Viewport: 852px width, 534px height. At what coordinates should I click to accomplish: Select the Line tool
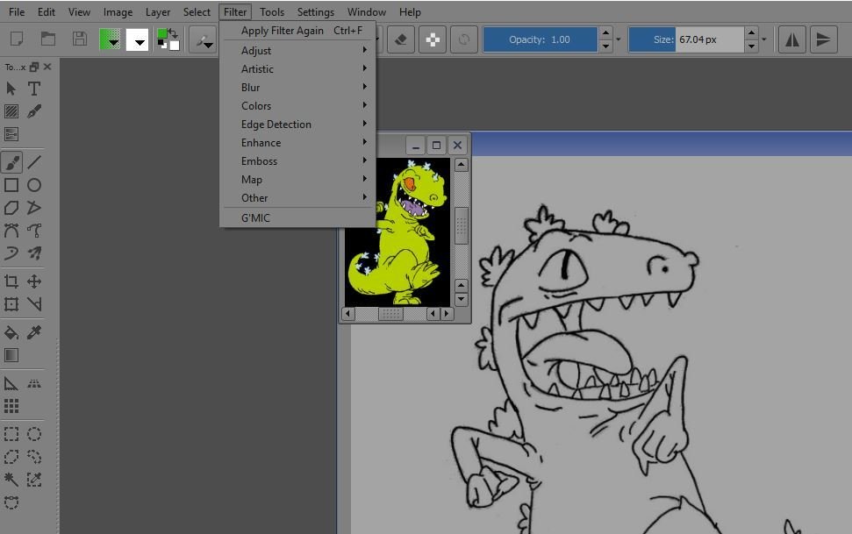(x=33, y=162)
